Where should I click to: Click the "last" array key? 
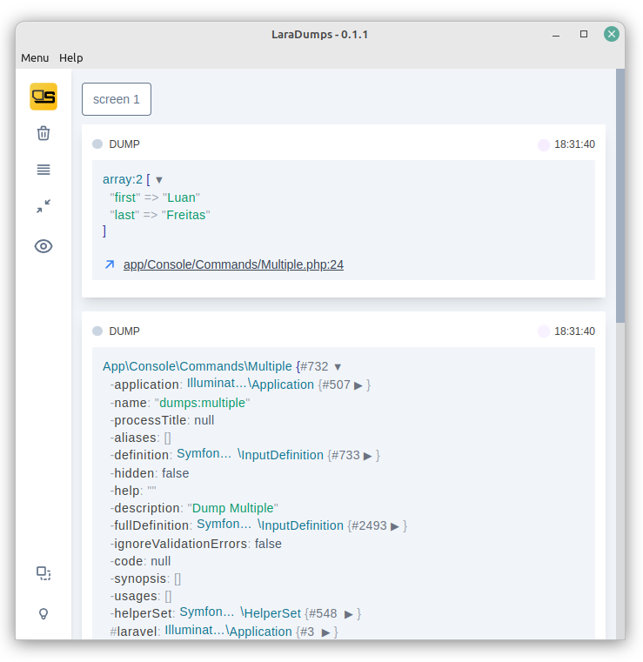124,215
